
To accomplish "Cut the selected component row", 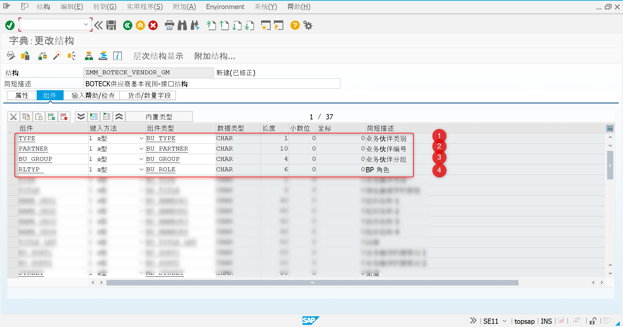I will tap(13, 116).
